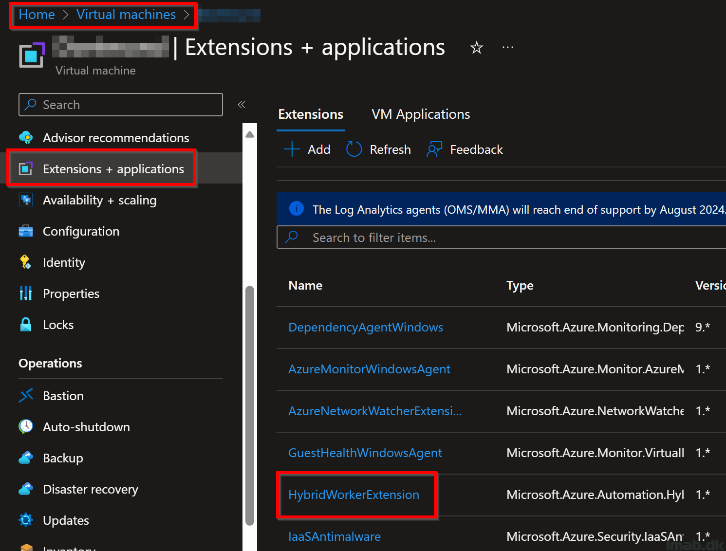
Task: Open the more options ellipsis menu
Action: [508, 47]
